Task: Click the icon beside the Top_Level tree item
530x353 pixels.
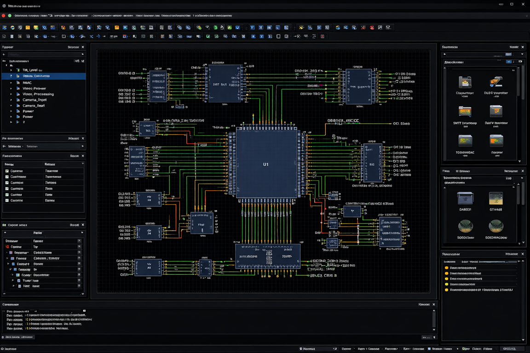Action: tap(18, 70)
